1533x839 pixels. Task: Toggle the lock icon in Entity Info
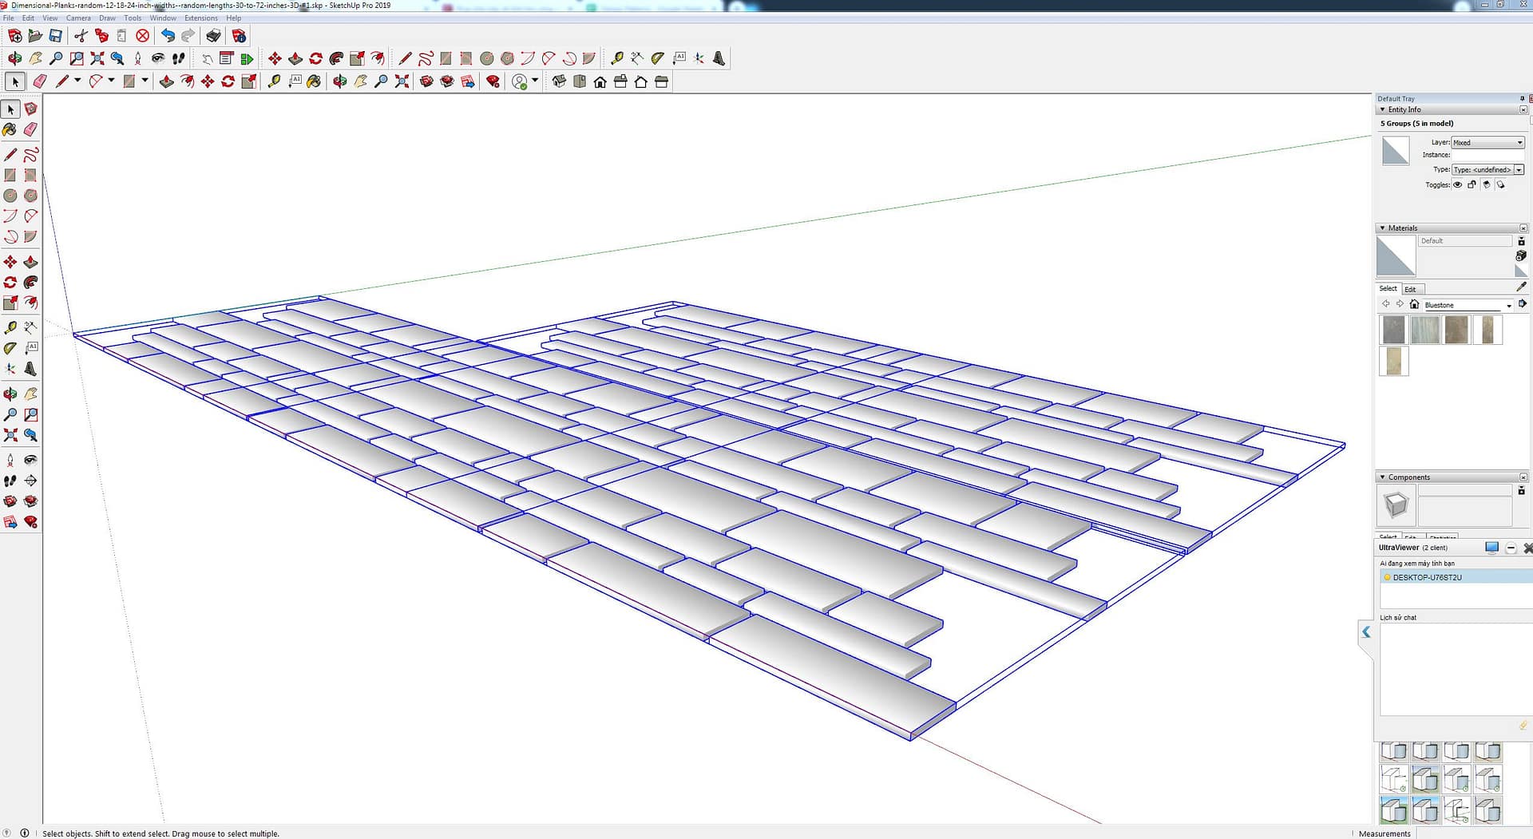pyautogui.click(x=1472, y=184)
